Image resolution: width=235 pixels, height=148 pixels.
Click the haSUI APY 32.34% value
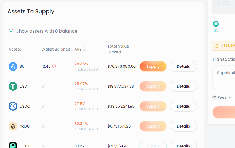(x=81, y=124)
